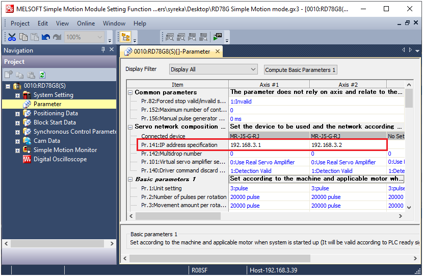The width and height of the screenshot is (423, 276).
Task: Click the Project panel copy icon
Action: click(x=20, y=75)
